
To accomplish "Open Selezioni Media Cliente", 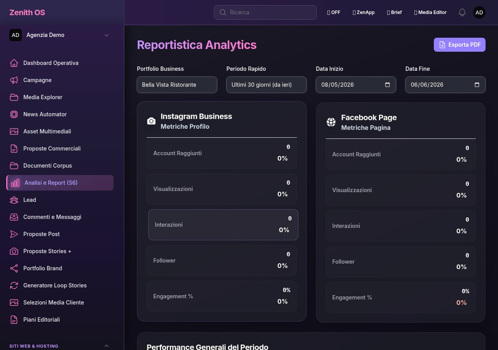I will click(x=60, y=303).
